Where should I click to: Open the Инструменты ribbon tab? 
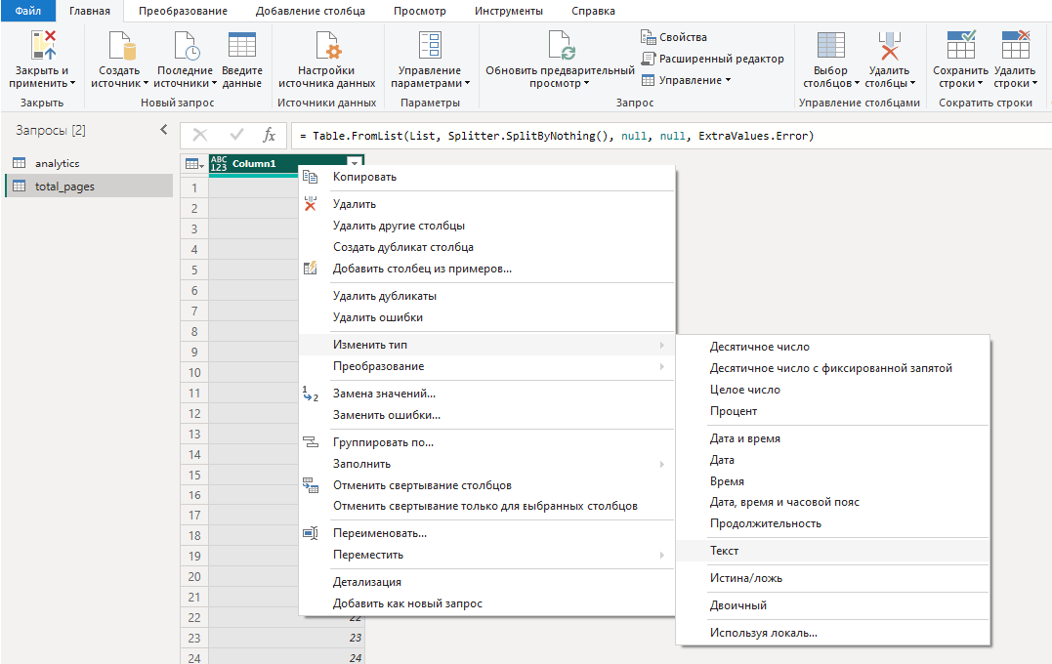[509, 11]
